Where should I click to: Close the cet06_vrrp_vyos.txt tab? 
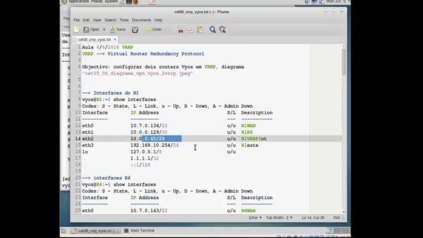pos(115,40)
